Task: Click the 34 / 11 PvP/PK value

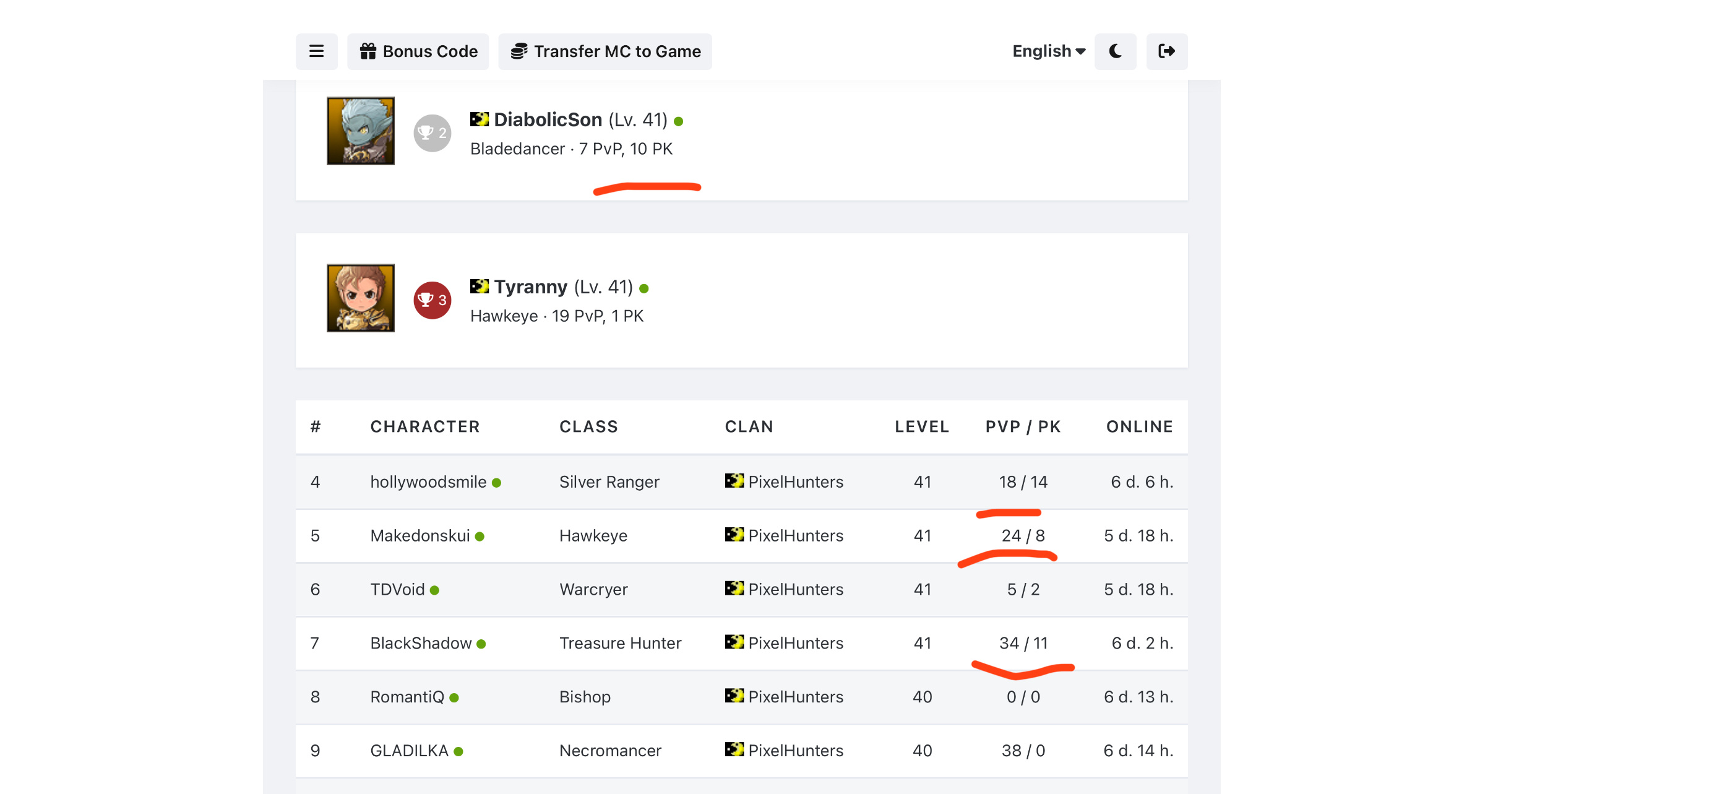Action: 1023,643
